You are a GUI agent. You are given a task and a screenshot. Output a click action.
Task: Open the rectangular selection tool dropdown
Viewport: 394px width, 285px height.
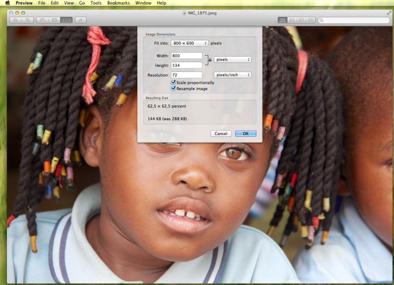click(x=66, y=20)
